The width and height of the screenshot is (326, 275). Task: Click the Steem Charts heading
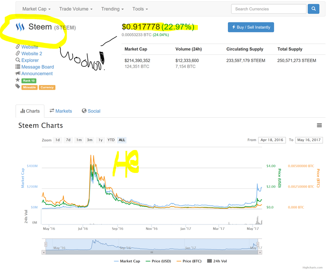pyautogui.click(x=41, y=125)
